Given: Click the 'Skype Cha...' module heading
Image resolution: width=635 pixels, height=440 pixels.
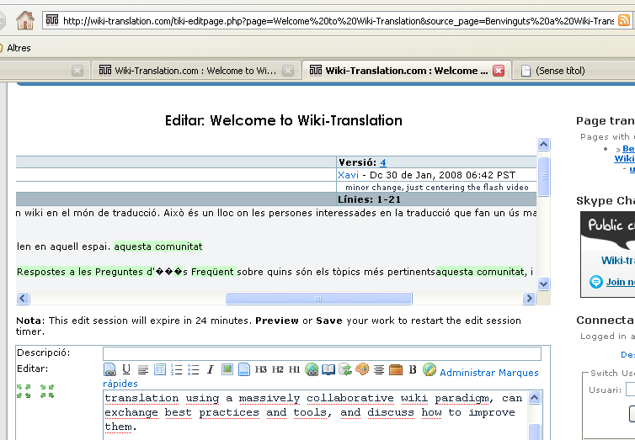Looking at the screenshot, I should click(606, 200).
